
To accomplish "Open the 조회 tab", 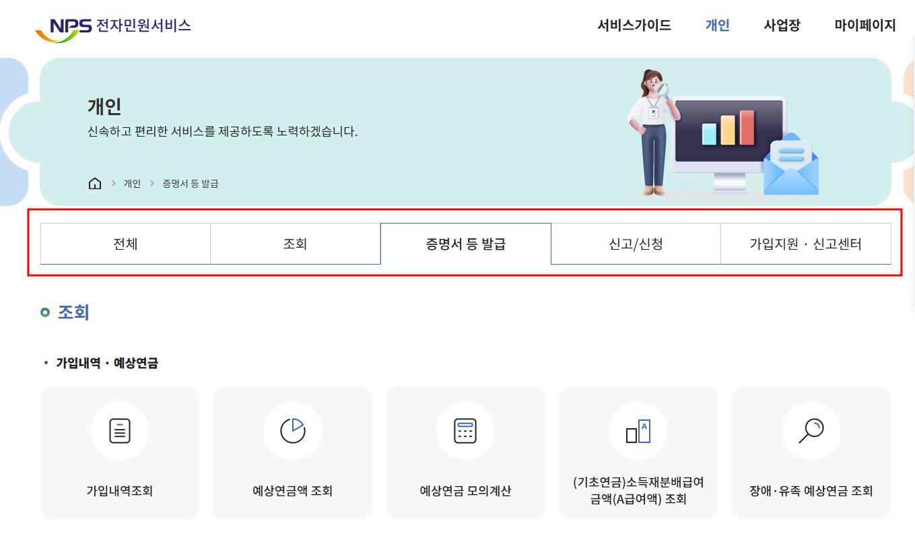I will tap(296, 243).
